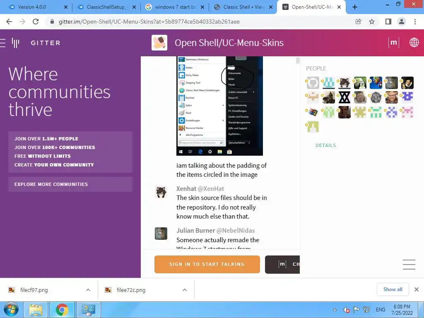
Task: Open Windows Explorer from taskbar
Action: coord(36,310)
